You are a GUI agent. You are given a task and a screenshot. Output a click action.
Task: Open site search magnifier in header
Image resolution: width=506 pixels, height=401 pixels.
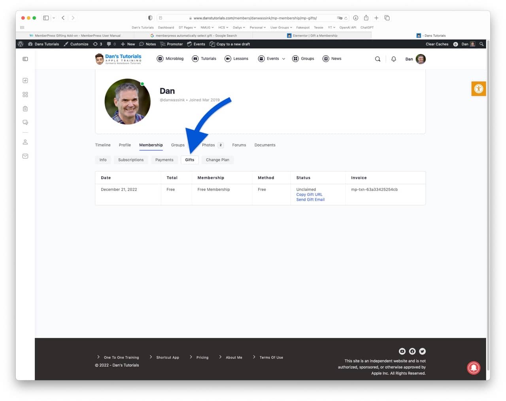[x=378, y=59]
